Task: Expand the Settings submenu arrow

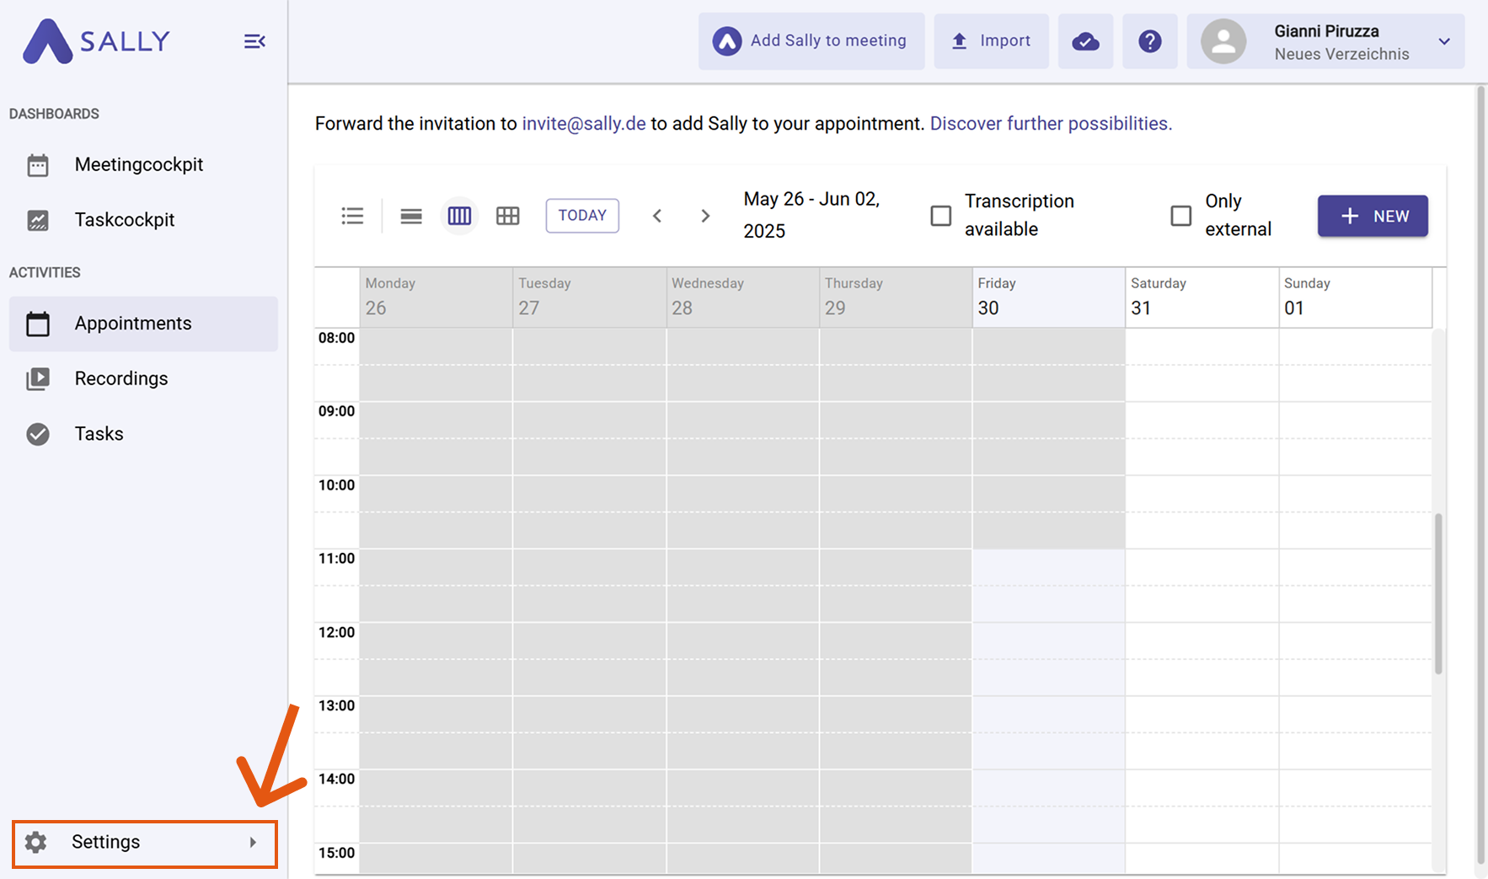Action: pos(253,842)
